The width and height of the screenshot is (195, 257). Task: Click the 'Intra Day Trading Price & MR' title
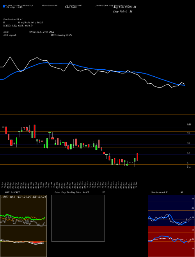[72, 192]
